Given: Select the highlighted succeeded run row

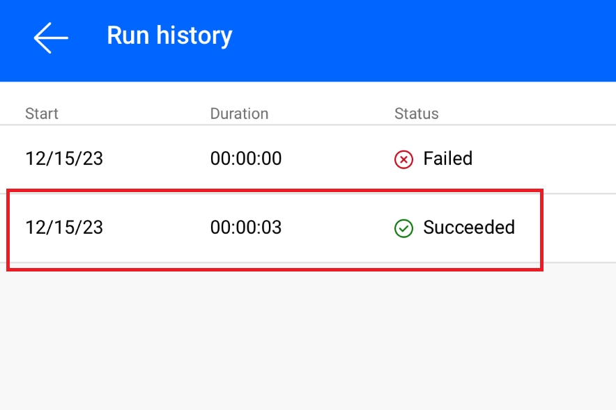Looking at the screenshot, I should pyautogui.click(x=275, y=228).
